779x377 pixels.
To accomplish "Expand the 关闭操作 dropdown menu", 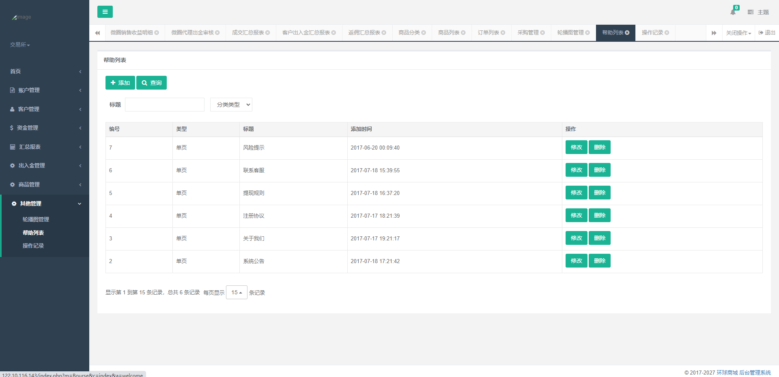I will [x=738, y=33].
